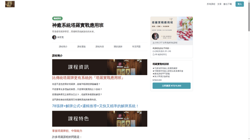Click the 登入 login button
The width and height of the screenshot is (250, 140).
pos(240,4)
